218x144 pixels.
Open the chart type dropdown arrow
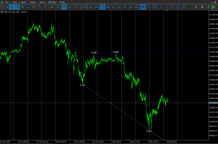pyautogui.click(x=7, y=7)
